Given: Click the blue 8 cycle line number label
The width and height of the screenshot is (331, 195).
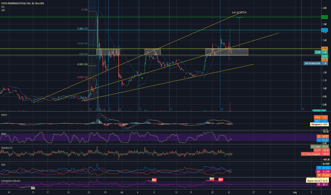Looking at the screenshot, I should [x=171, y=109].
